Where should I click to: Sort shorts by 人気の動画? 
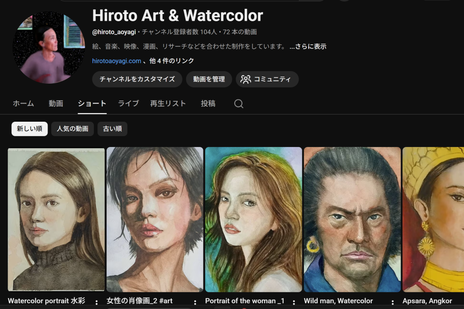click(x=72, y=129)
